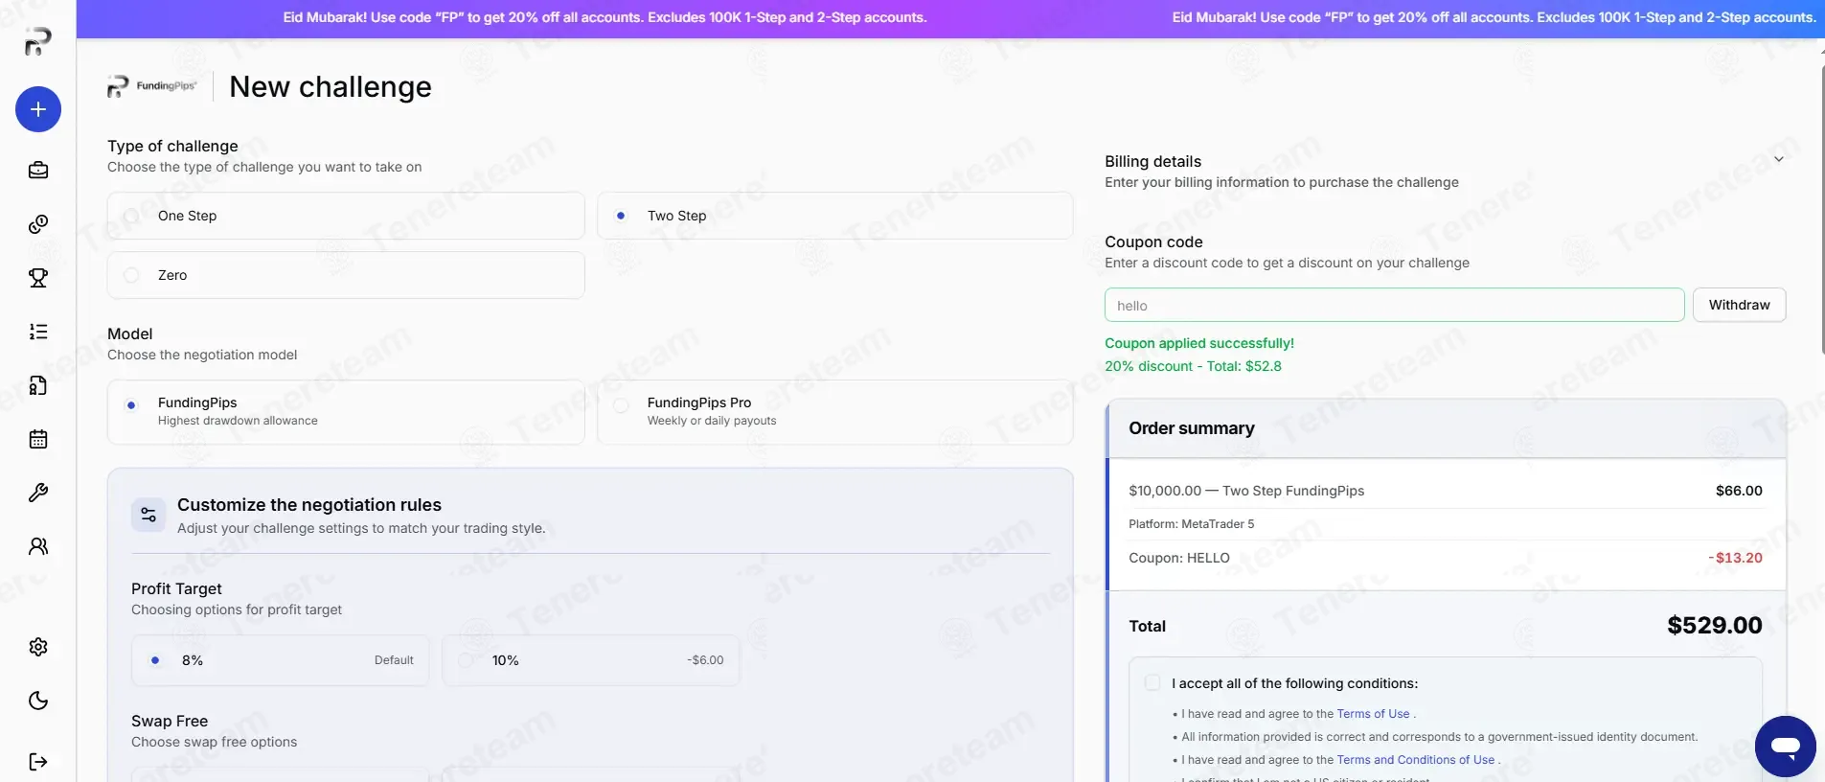Screen dimensions: 1825x782
Task: Click the '$66.00' price value
Action: 1739,491
